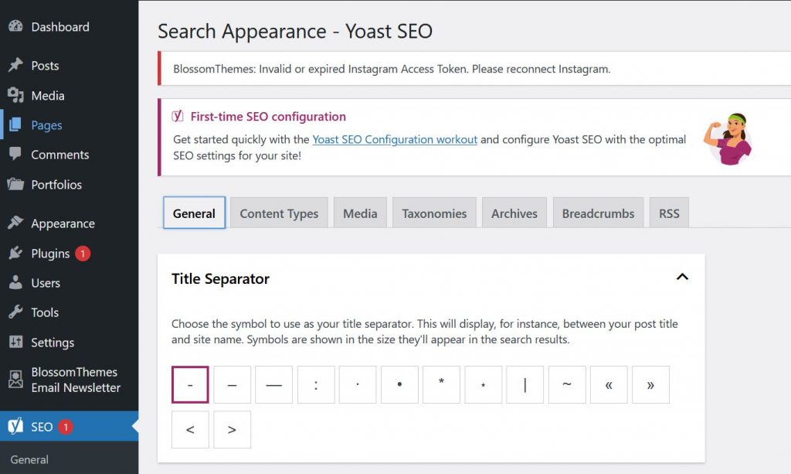Click the Pages icon in the sidebar
Image resolution: width=791 pixels, height=474 pixels.
[x=17, y=124]
